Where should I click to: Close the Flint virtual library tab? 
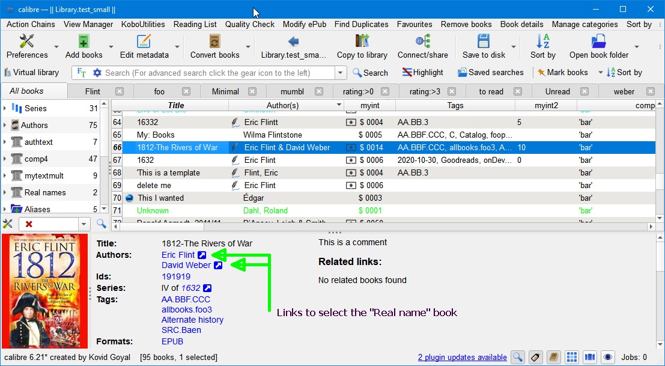(x=120, y=91)
